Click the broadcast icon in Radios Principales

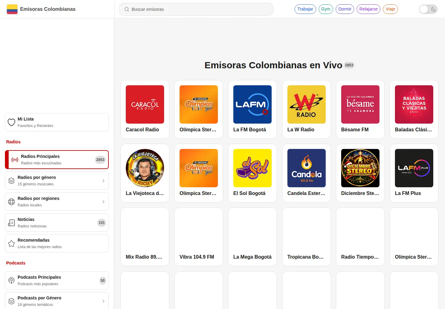(x=15, y=160)
